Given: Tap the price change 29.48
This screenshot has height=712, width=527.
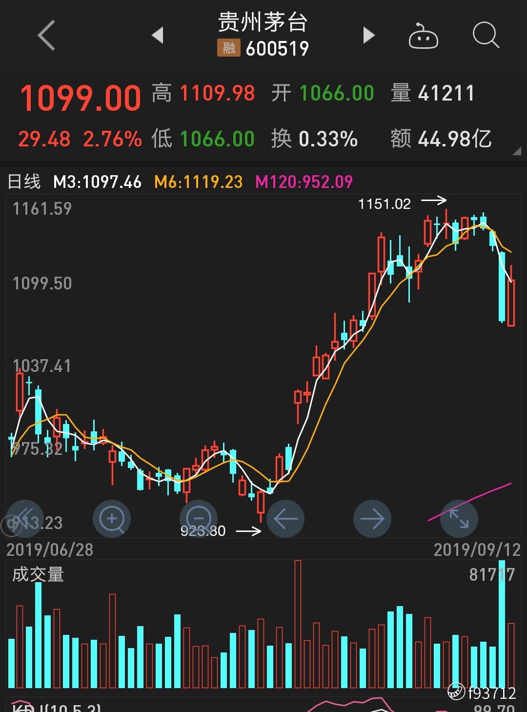Looking at the screenshot, I should point(44,139).
